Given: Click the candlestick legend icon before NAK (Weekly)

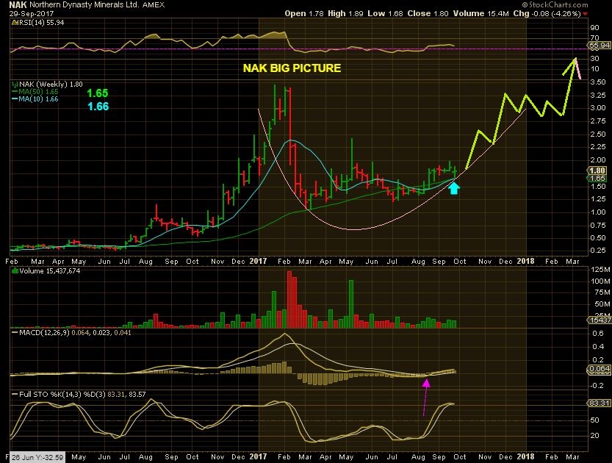Looking at the screenshot, I should click(x=15, y=85).
